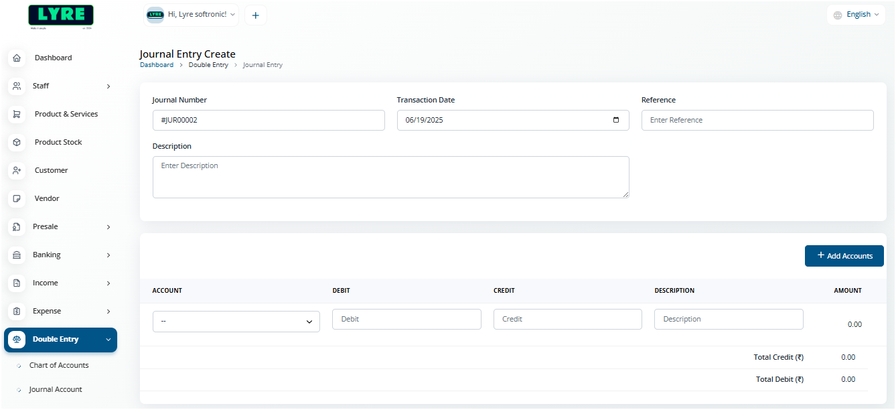Click the Dashboard icon in the sidebar

tap(17, 58)
